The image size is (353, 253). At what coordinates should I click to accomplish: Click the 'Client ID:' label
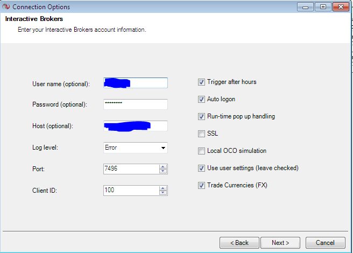[45, 191]
